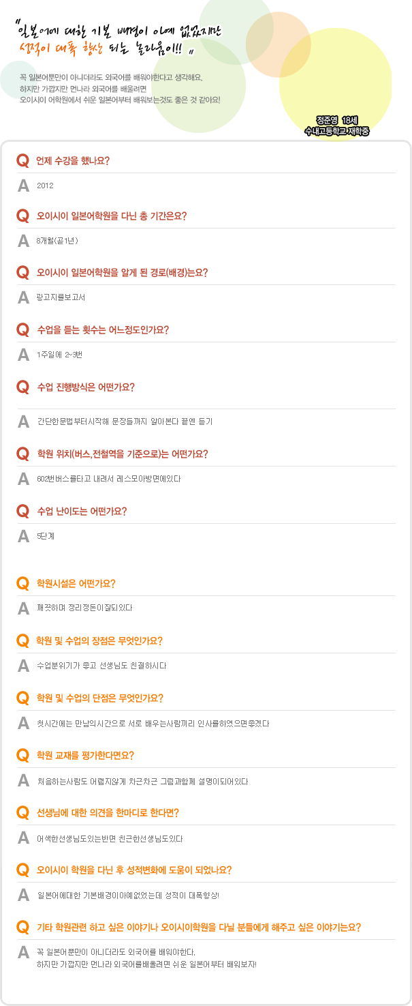The image size is (412, 1006).
Task: Click the A icon next to '광고지를보고서'
Action: click(23, 297)
